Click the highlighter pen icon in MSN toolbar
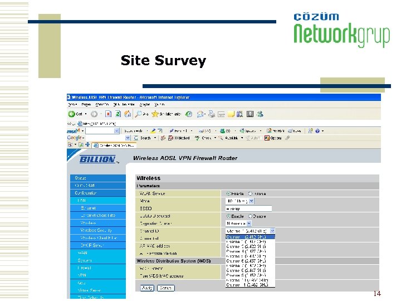Screen dimensions: 401x301 [153, 131]
